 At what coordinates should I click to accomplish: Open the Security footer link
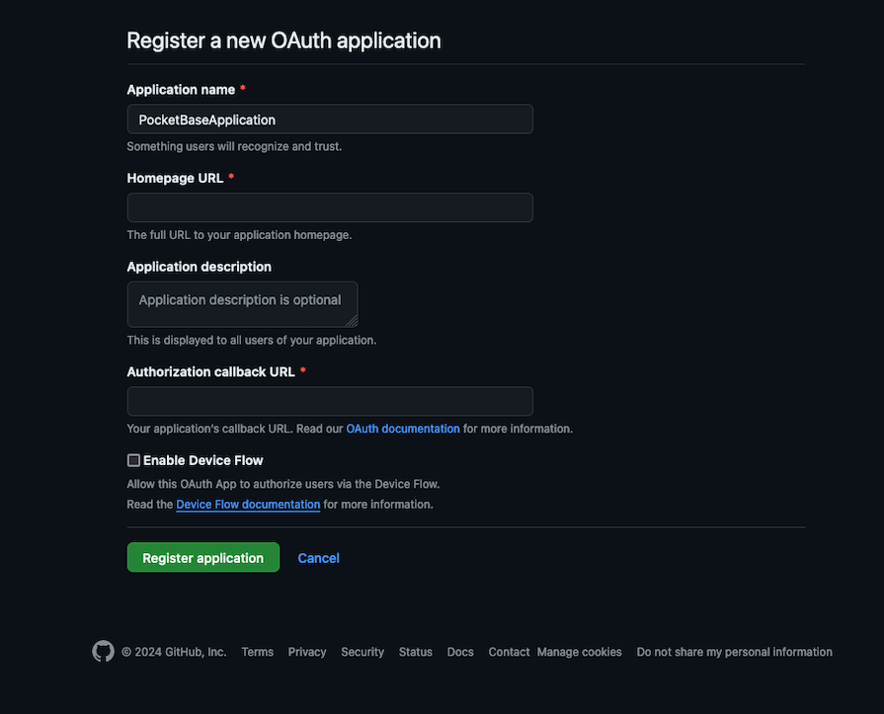(x=362, y=652)
